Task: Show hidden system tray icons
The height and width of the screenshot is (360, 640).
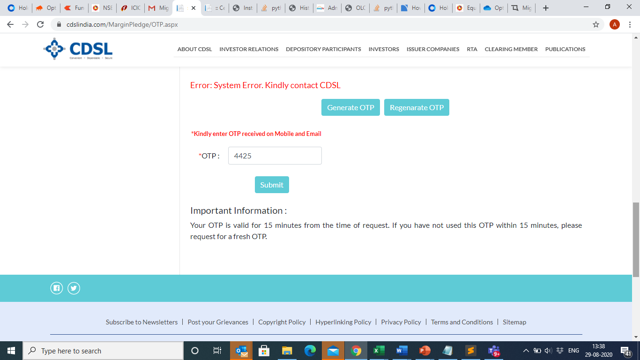Action: [526, 351]
